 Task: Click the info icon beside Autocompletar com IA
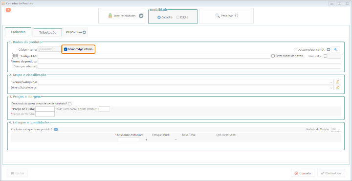329,49
